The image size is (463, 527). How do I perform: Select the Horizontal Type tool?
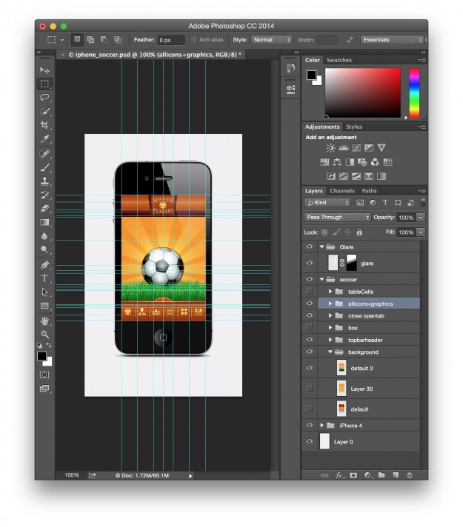pyautogui.click(x=45, y=278)
